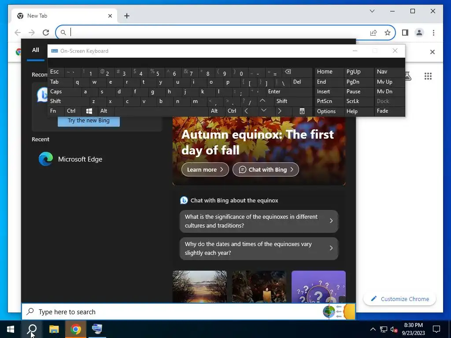Open Options on On-Screen Keyboard
Screen dimensions: 451x338
coord(329,111)
